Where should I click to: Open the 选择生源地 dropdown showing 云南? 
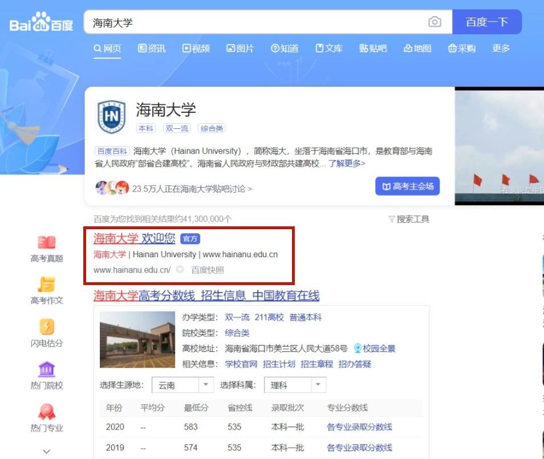click(183, 385)
